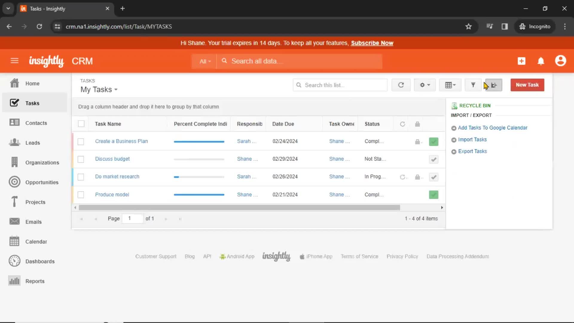Open the All search scope dropdown
574x323 pixels.
204,61
